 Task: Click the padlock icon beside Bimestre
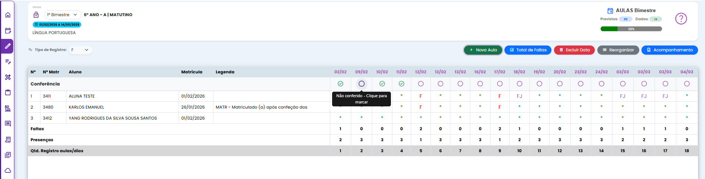[36, 15]
